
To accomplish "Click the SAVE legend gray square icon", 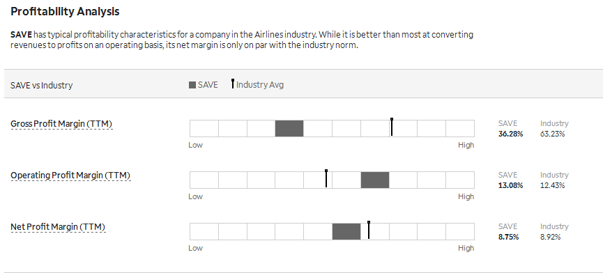I will click(x=192, y=85).
